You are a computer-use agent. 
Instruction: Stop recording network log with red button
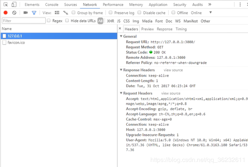coord(5,12)
